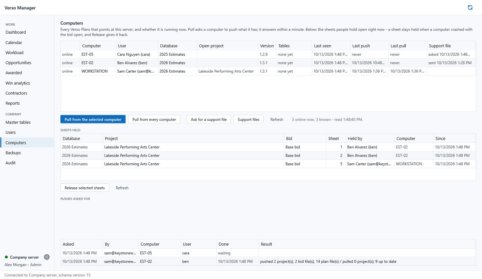Click Release selected sheets button
This screenshot has width=482, height=279.
click(85, 188)
